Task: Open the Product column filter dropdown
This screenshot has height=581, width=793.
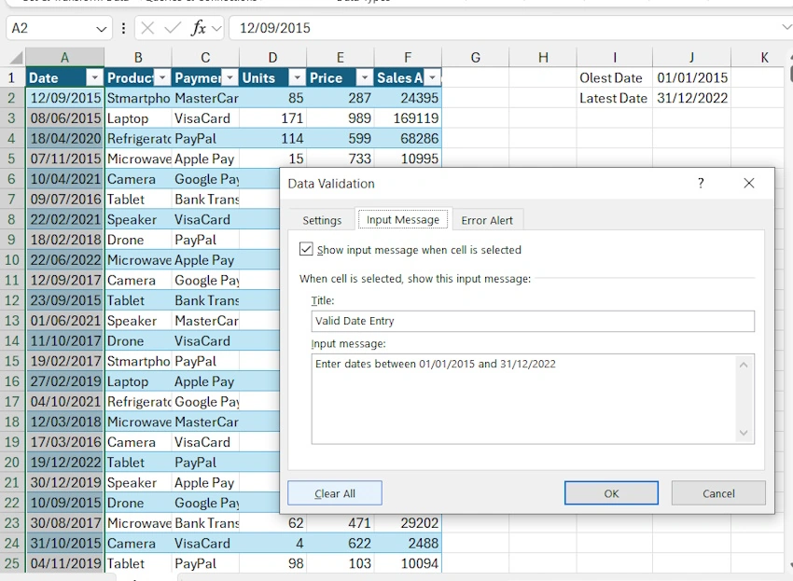Action: [162, 78]
